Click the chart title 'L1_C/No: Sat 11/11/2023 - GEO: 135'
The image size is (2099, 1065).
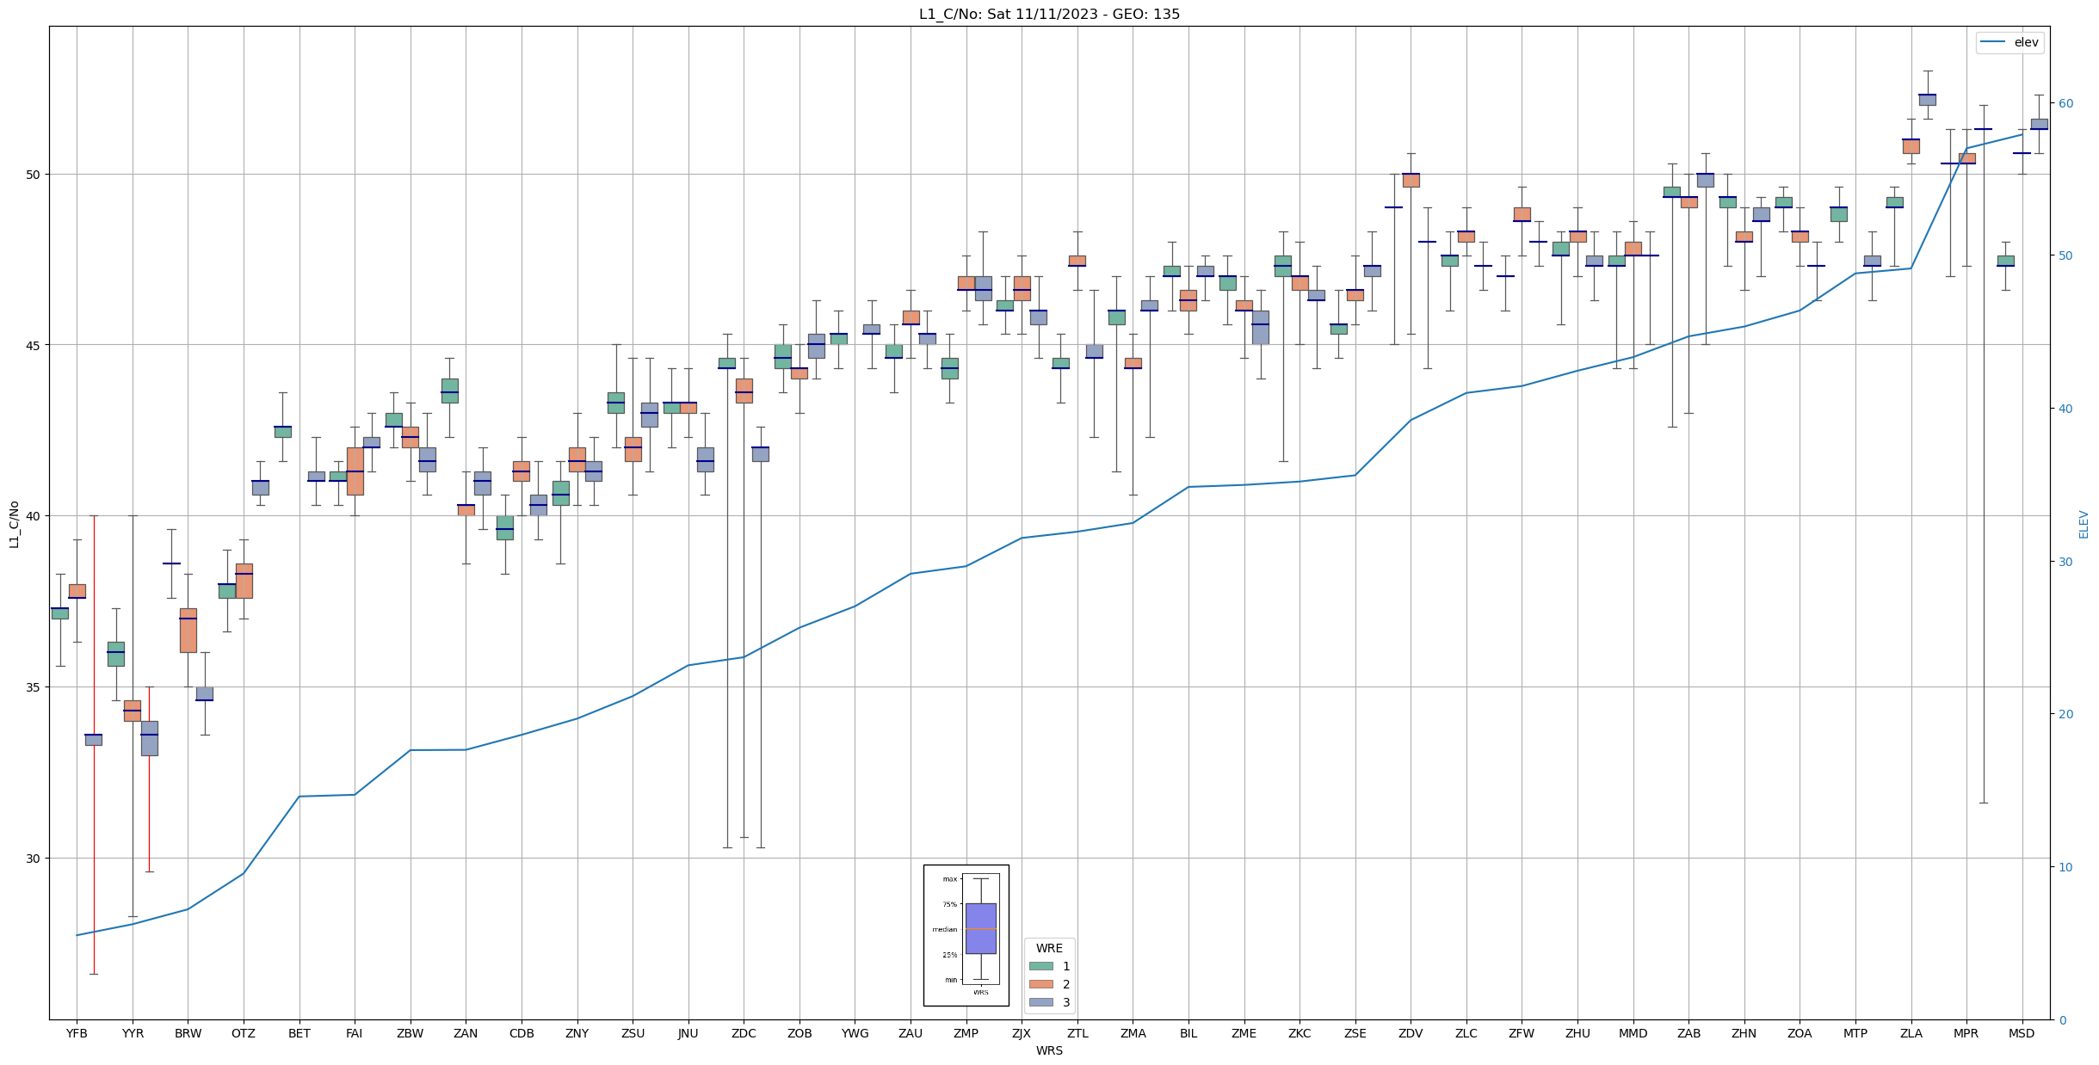coord(1049,15)
